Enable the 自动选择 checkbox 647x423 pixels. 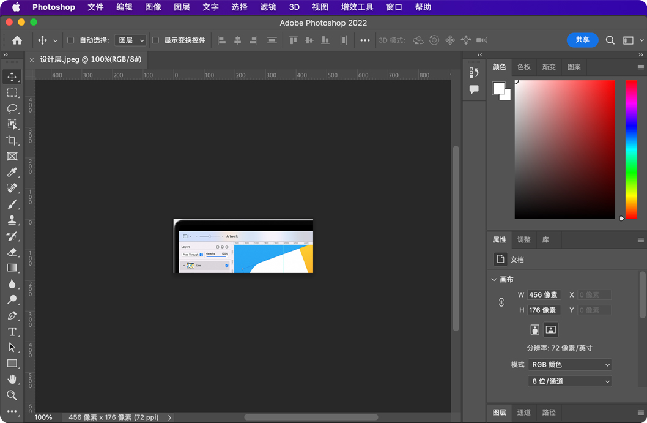coord(71,40)
